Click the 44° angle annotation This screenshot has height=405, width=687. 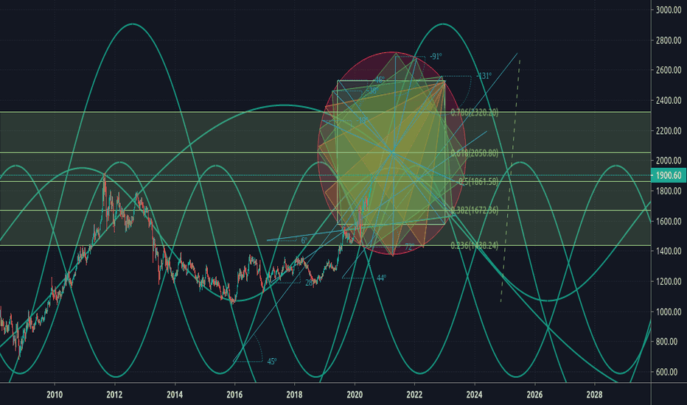(x=381, y=278)
